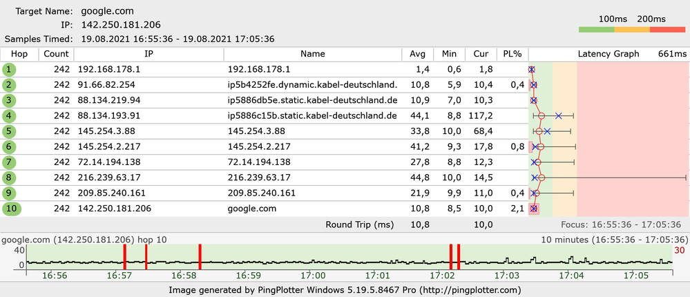This screenshot has height=297, width=690.
Task: Click the green hop 7 circle
Action: coord(8,162)
